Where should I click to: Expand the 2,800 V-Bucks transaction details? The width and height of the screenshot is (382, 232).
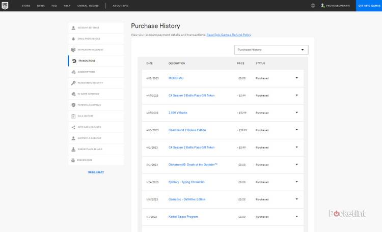click(x=296, y=113)
